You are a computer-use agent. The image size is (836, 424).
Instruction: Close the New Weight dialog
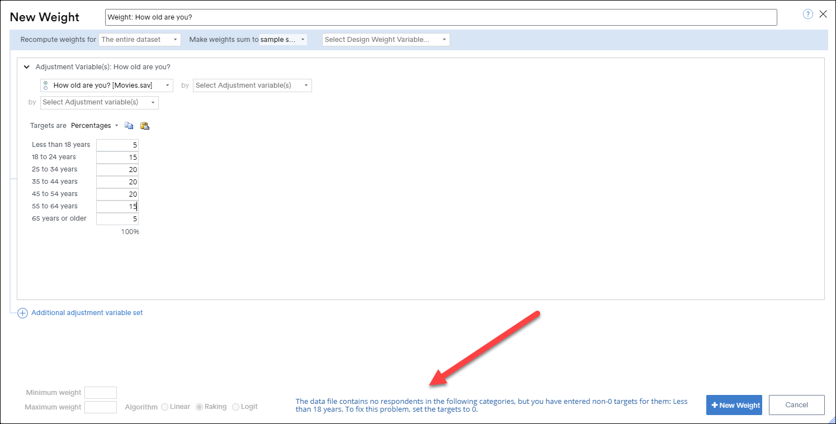[823, 15]
